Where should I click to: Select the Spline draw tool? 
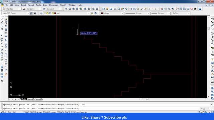2,46
